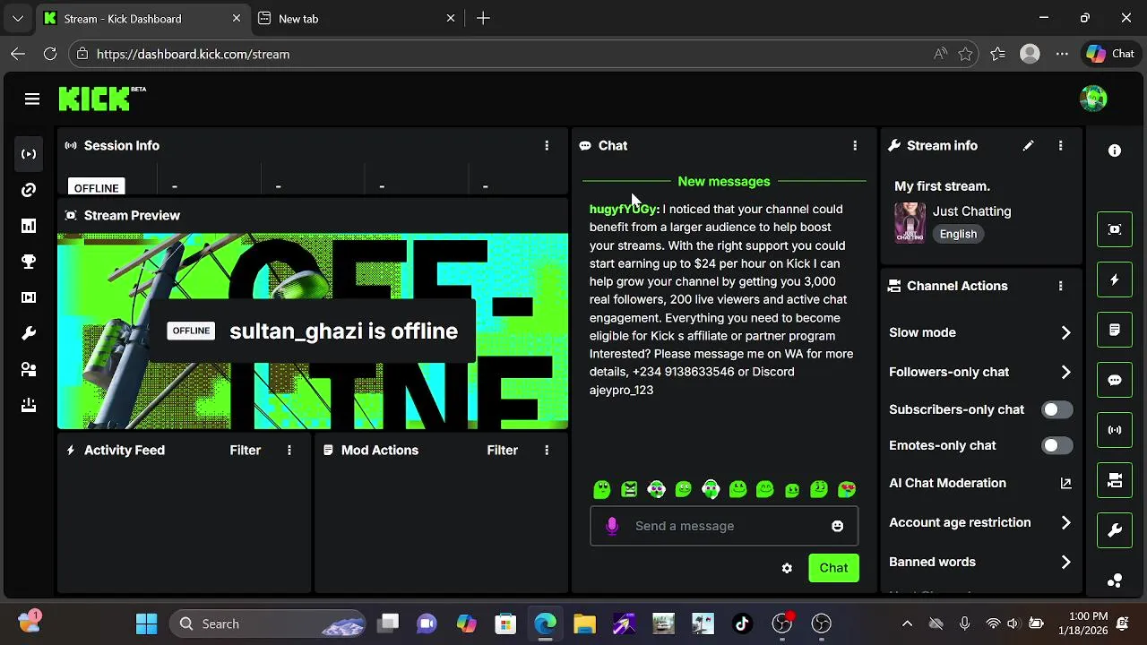Open the video clips icon in sidebar
Viewport: 1147px width, 645px height.
(x=29, y=297)
